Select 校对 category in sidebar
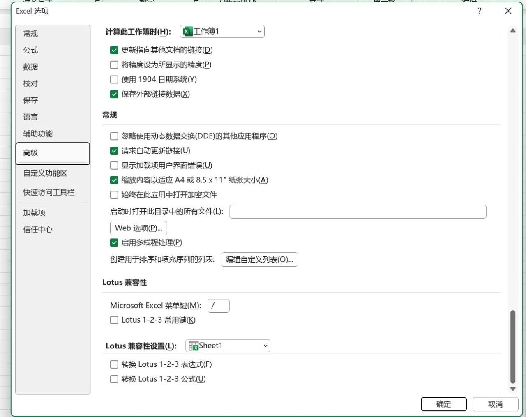The image size is (526, 417). pyautogui.click(x=53, y=83)
